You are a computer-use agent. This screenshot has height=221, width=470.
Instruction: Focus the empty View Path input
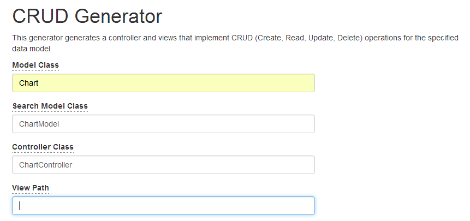point(163,206)
